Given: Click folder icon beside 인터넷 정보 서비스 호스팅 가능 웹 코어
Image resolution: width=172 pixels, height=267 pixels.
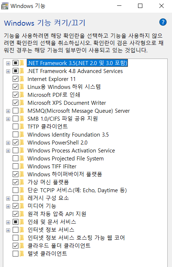Looking at the screenshot, I should coord(22,238).
